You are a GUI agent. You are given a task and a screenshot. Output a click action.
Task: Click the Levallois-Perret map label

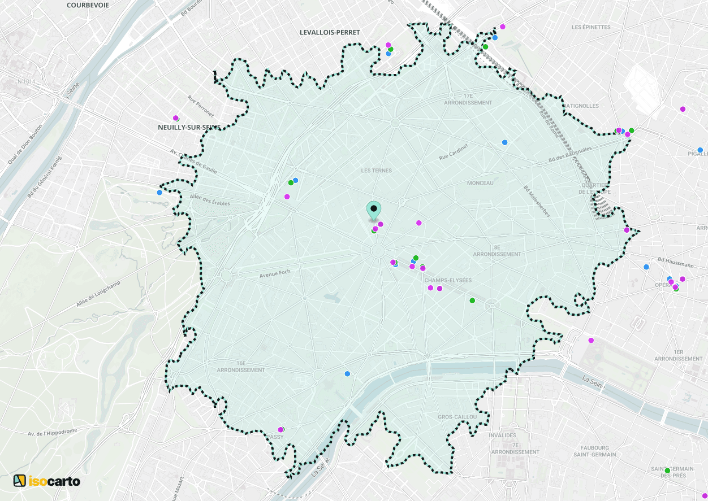coord(330,33)
